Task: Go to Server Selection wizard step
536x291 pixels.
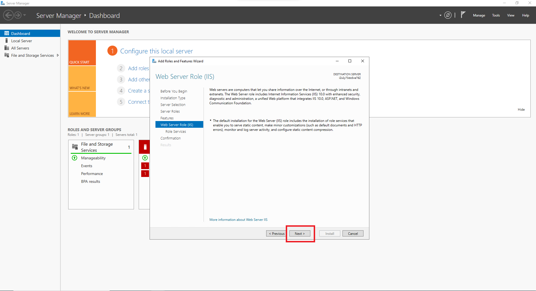Action: pyautogui.click(x=173, y=105)
